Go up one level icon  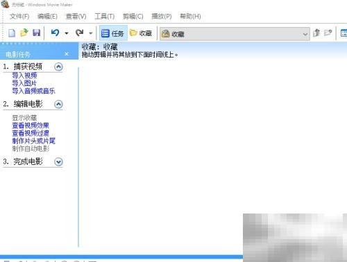(316, 33)
